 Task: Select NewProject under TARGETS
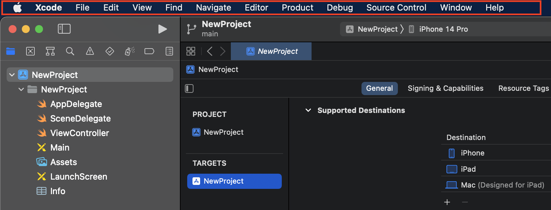point(234,181)
